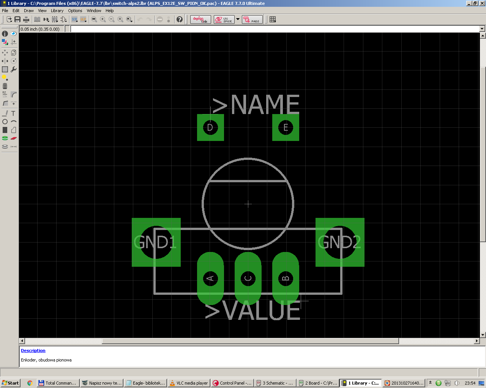Screen dimensions: 486x388
Task: Click the Open device icon (book)
Action: click(x=37, y=19)
